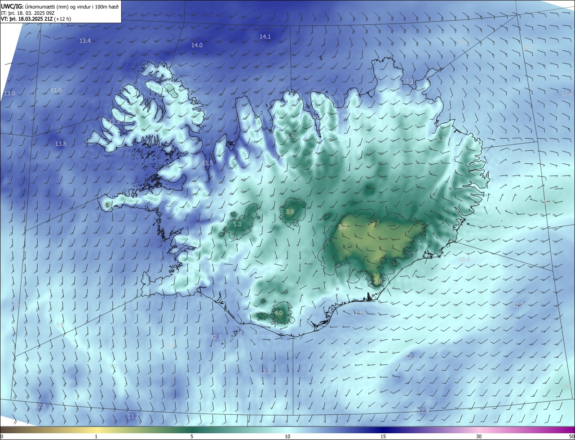
Task: Click the 13.8 value label on the map
Action: (61, 144)
